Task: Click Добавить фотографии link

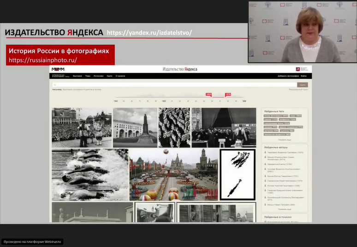Action: 288,76
